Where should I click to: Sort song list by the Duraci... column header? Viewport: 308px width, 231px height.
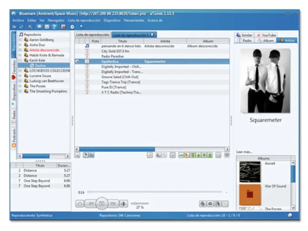pos(64,166)
